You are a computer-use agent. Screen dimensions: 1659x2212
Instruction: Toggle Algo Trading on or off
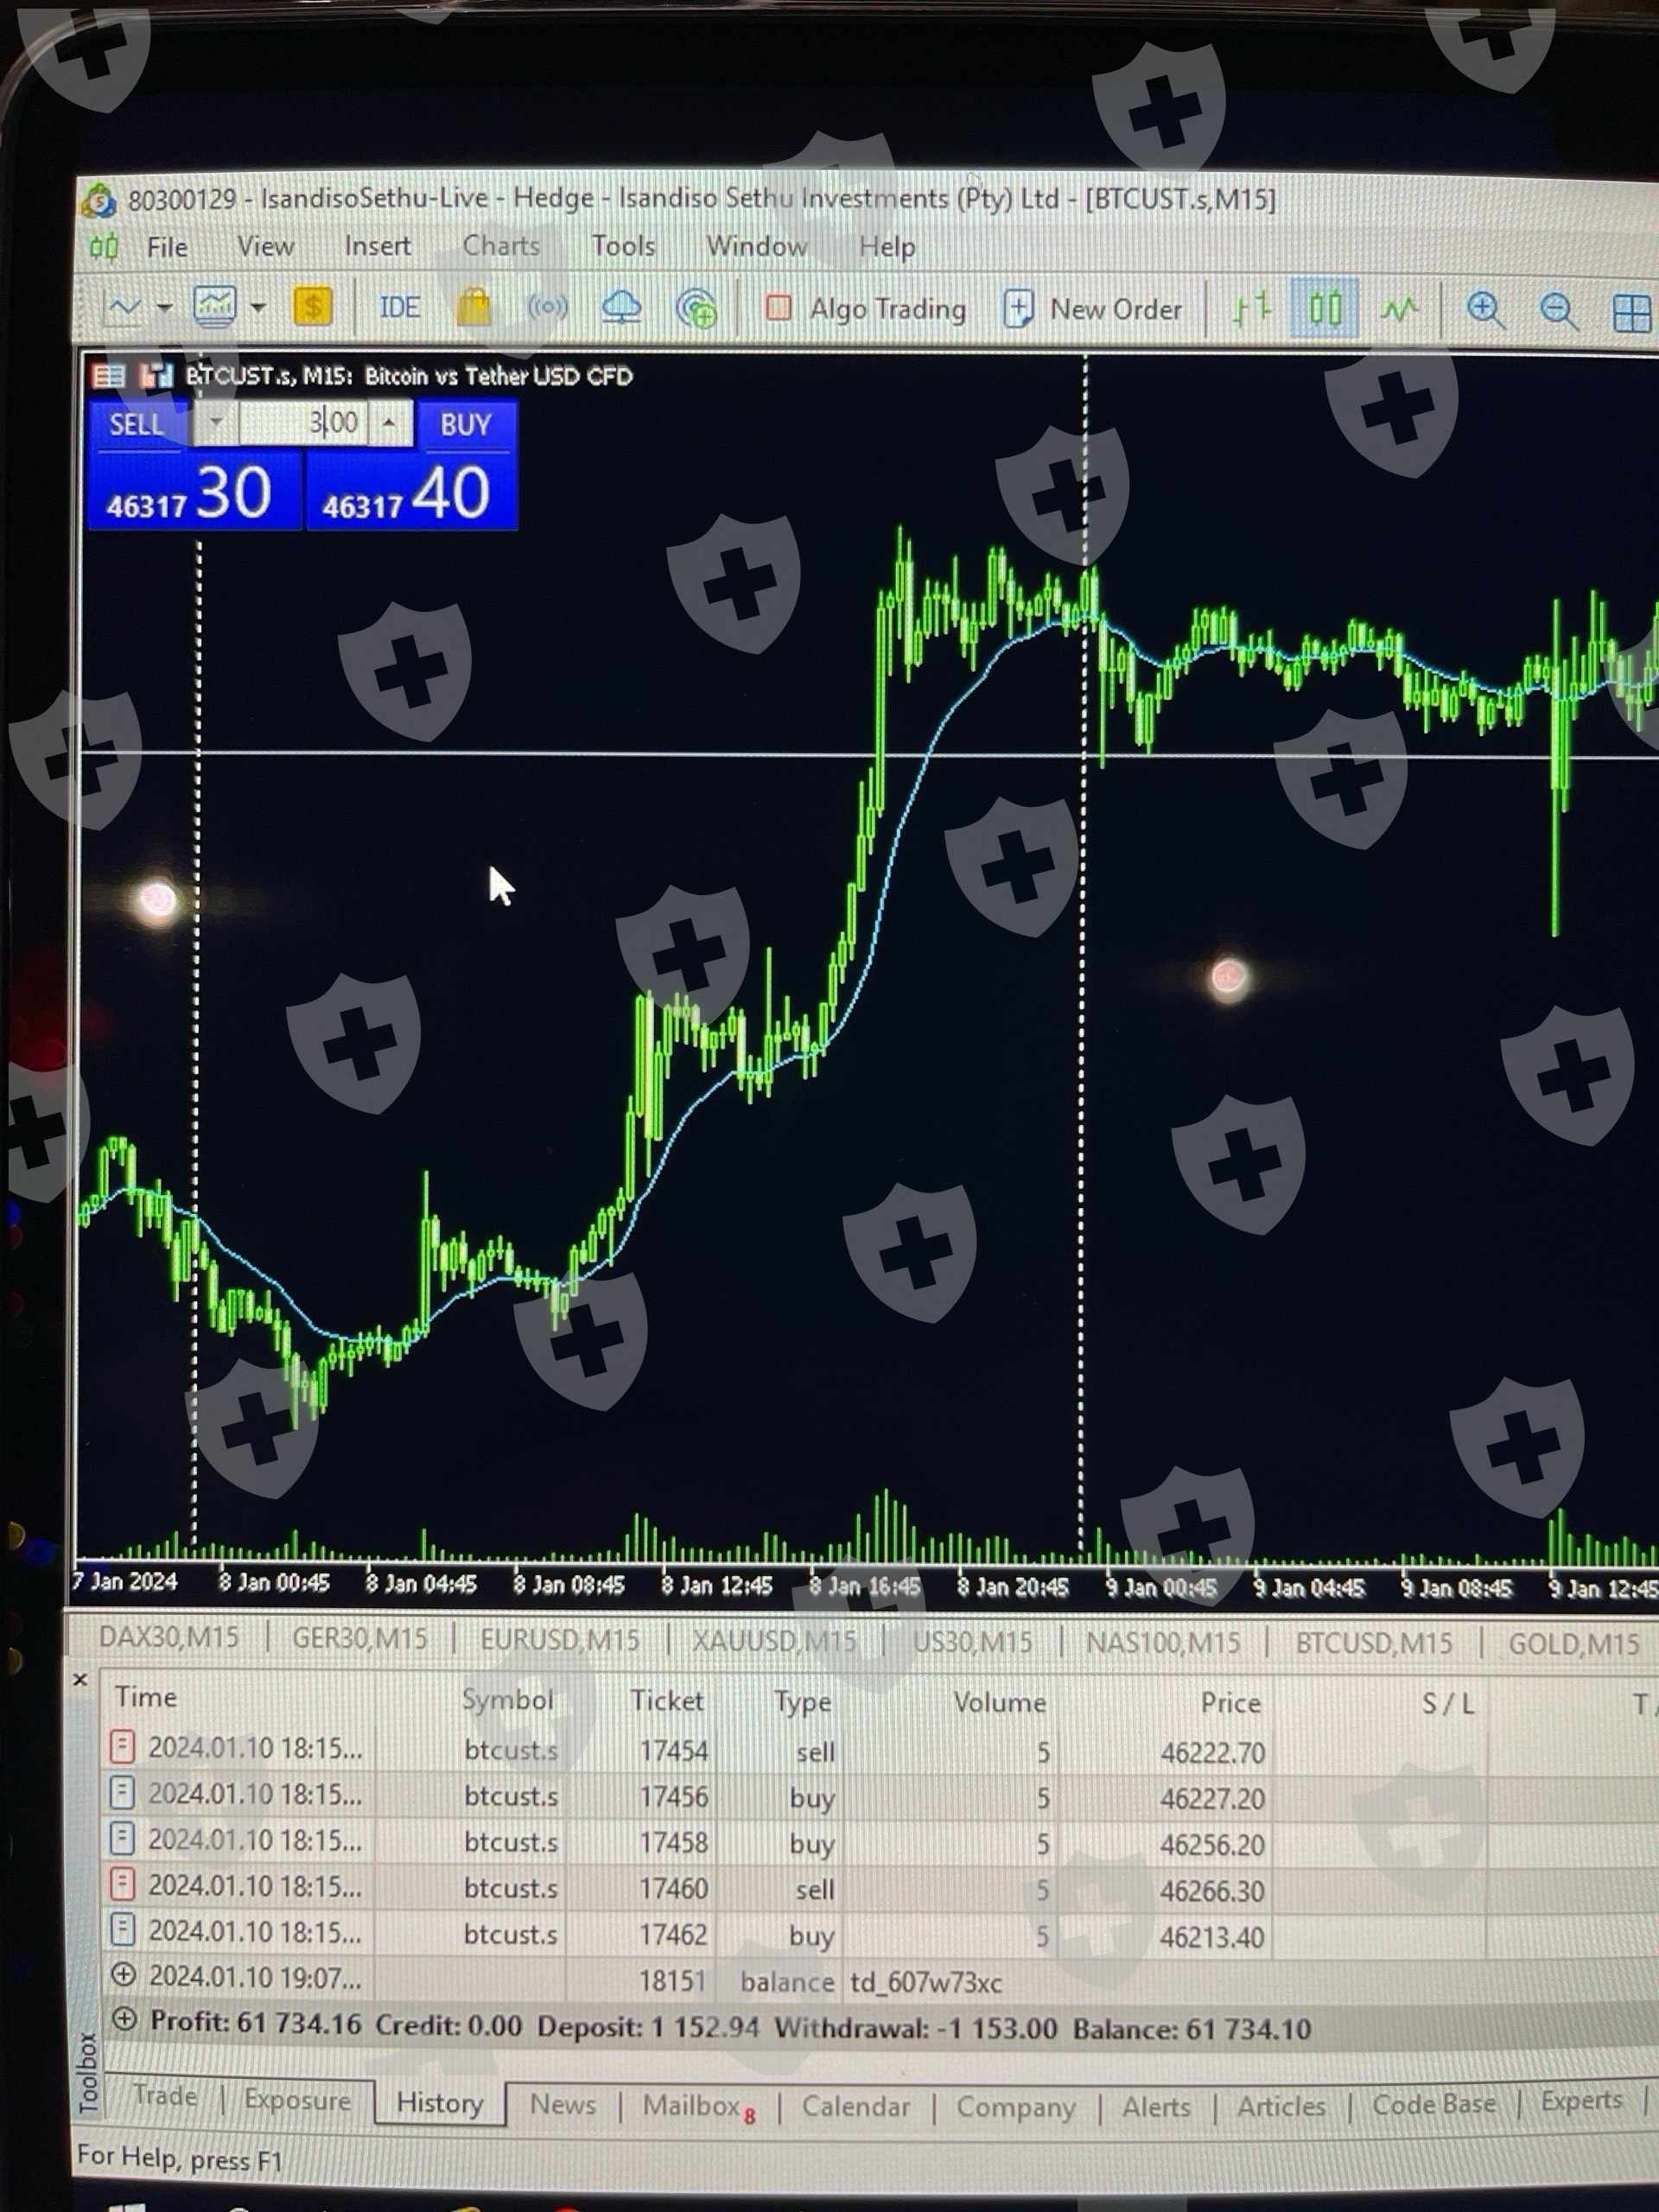click(x=866, y=309)
